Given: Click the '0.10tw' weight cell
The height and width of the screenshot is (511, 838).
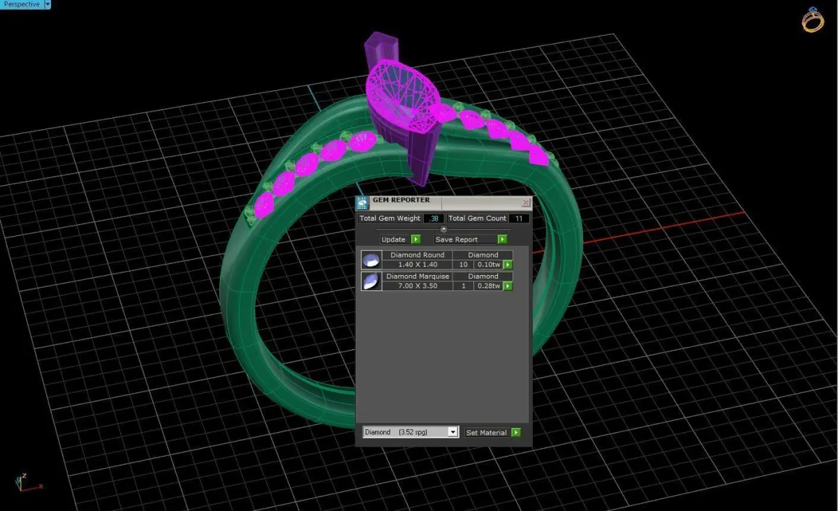Looking at the screenshot, I should pyautogui.click(x=488, y=265).
